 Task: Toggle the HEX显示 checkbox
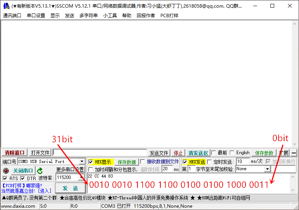(91, 162)
